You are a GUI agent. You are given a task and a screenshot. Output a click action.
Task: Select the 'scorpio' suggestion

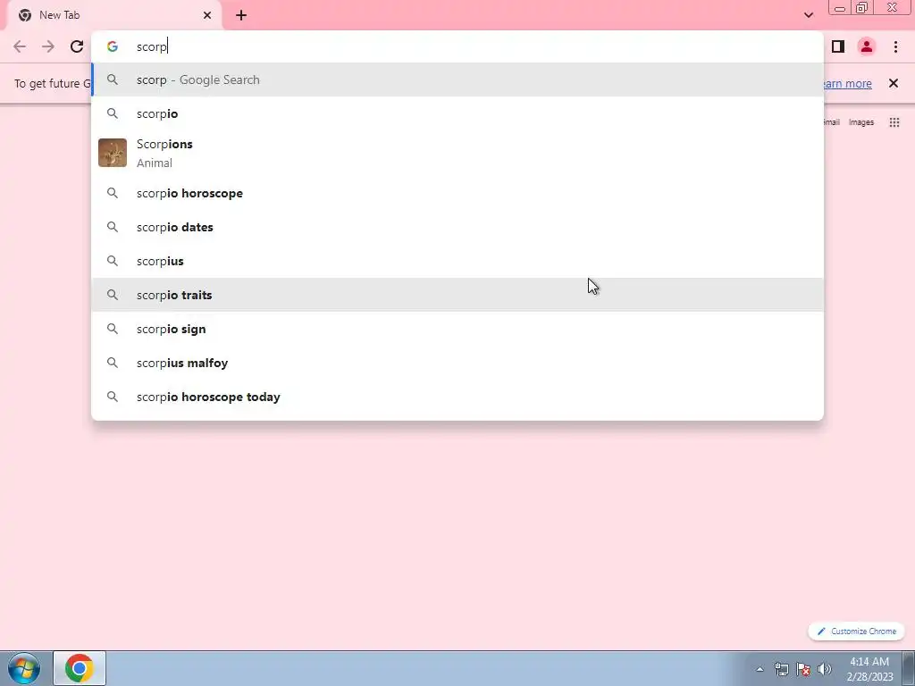(457, 113)
